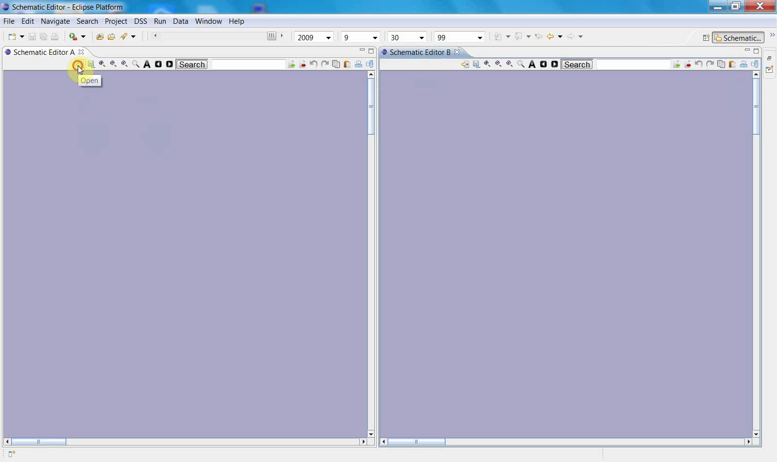
Task: Open the day 30 dropdown
Action: [x=422, y=38]
